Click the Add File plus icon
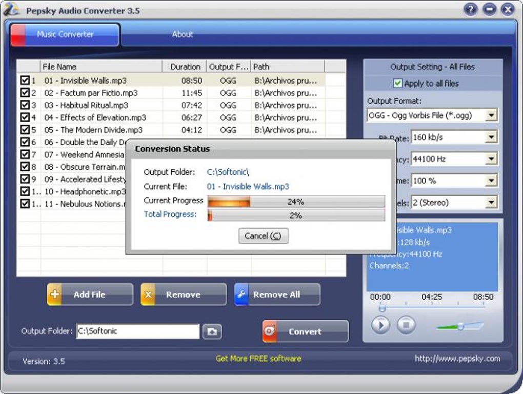The image size is (523, 394). click(54, 294)
